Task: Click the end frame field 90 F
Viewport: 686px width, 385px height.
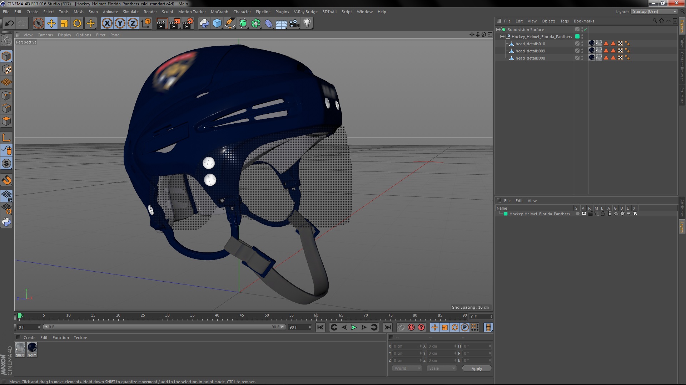Action: click(x=299, y=327)
